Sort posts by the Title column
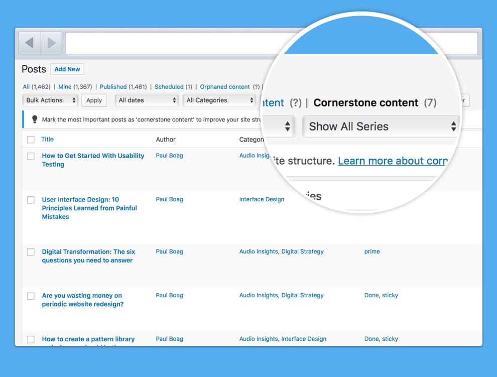 47,140
